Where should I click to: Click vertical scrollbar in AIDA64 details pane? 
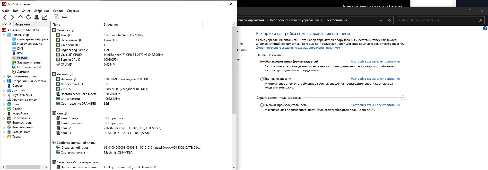coord(234,70)
